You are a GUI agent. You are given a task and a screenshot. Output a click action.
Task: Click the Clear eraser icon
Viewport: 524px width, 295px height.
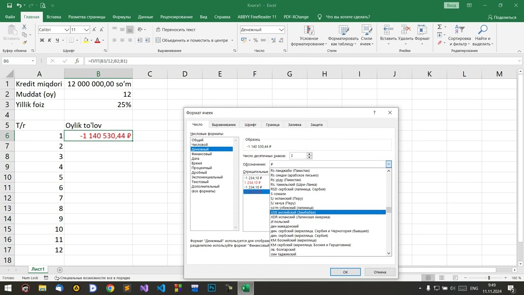(x=439, y=42)
